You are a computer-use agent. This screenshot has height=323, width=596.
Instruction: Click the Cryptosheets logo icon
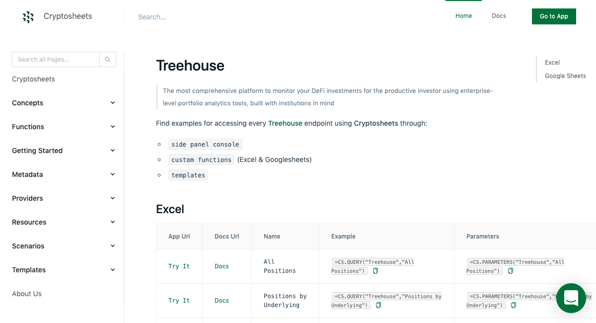28,17
